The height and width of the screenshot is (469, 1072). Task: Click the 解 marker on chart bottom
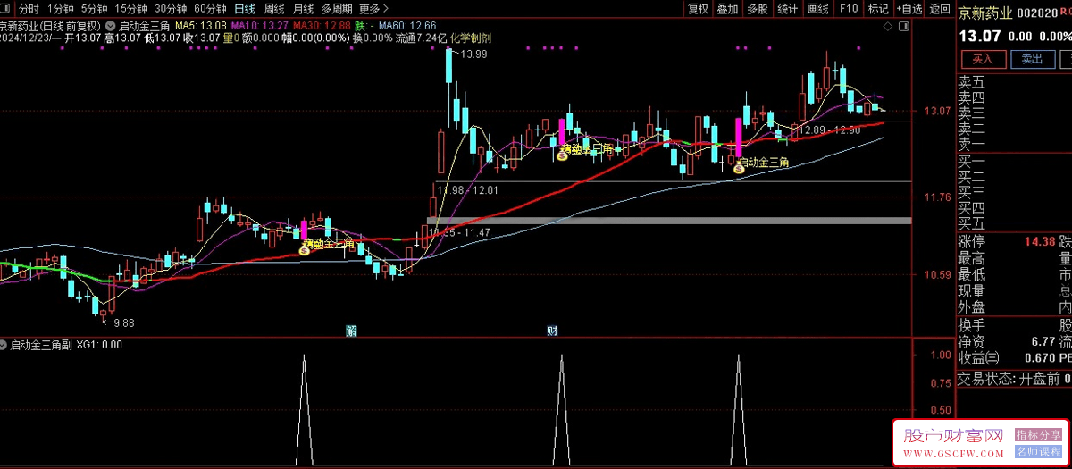click(352, 331)
